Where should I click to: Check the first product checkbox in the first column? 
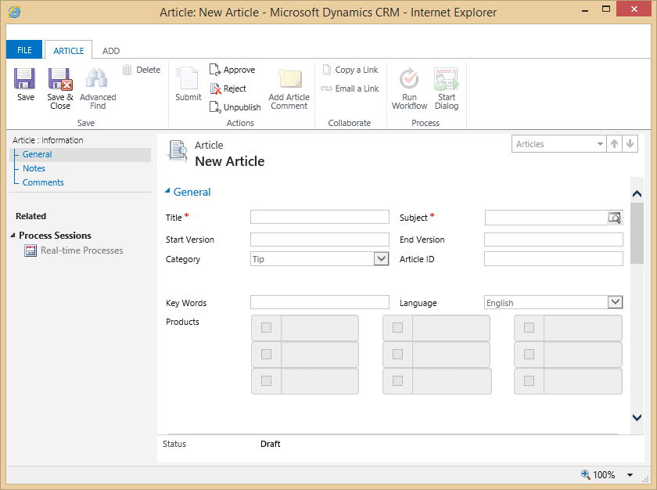267,328
